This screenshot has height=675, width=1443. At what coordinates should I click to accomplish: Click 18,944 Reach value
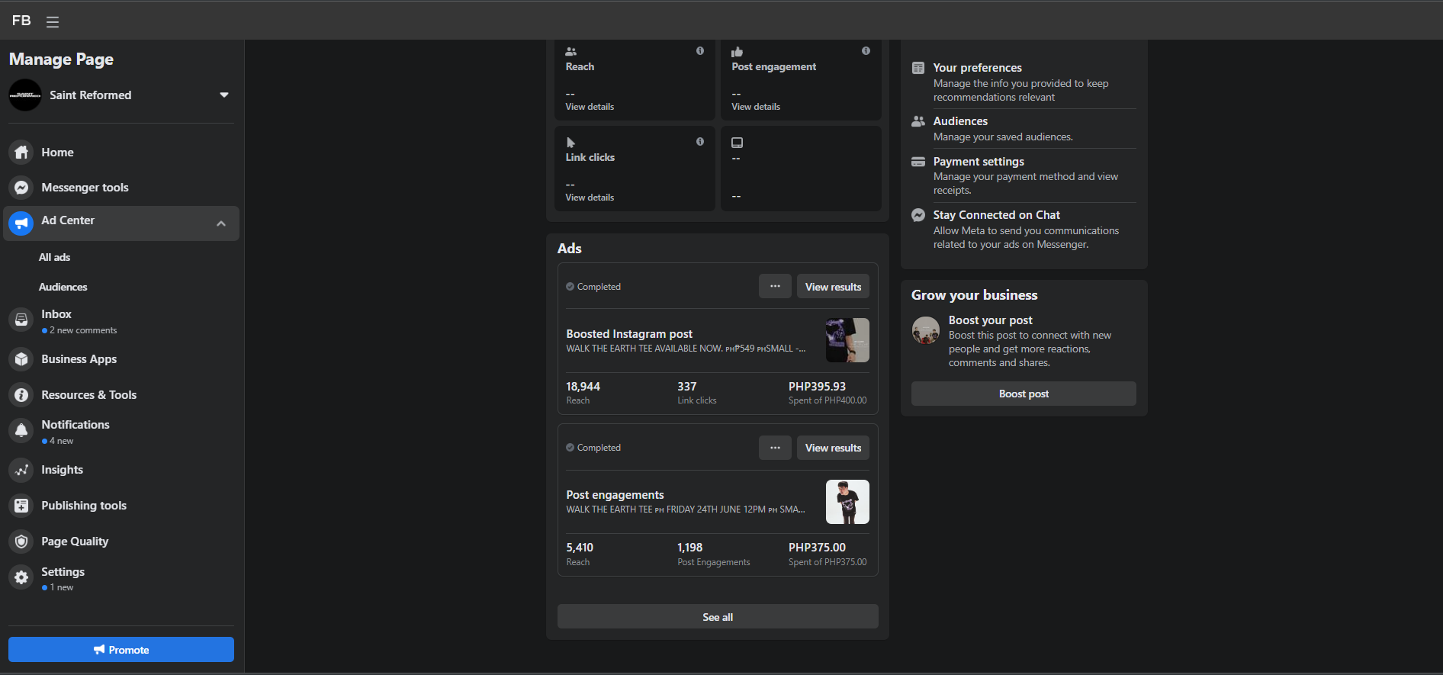tap(583, 387)
